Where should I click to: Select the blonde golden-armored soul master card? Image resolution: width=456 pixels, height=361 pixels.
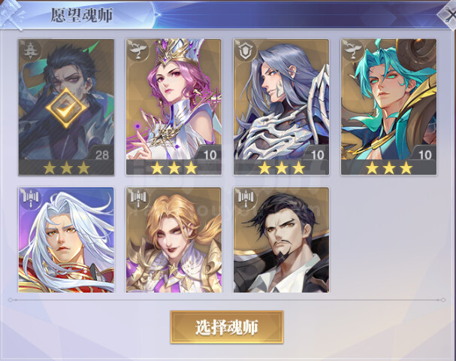(x=174, y=240)
